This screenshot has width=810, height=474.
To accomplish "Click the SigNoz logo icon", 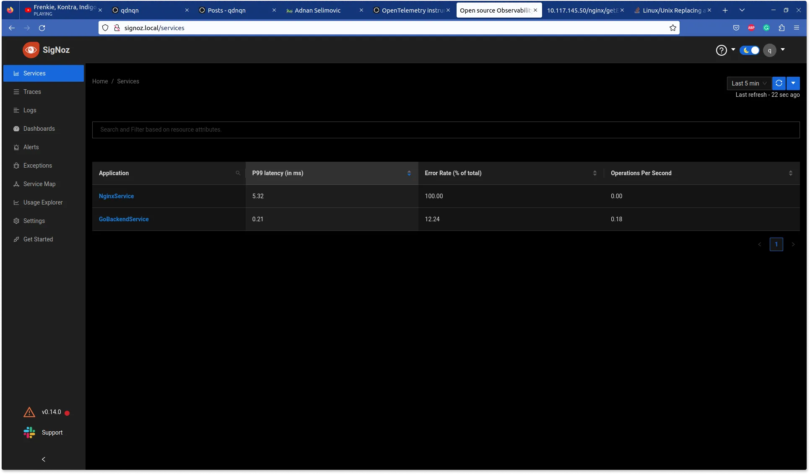I will pyautogui.click(x=31, y=49).
